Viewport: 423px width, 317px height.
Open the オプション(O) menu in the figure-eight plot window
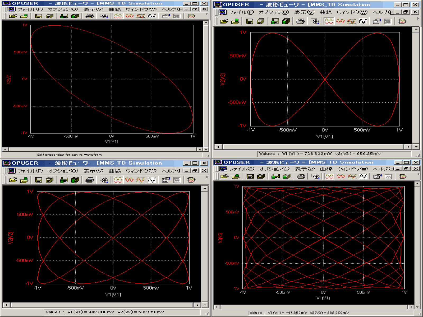[x=274, y=12]
